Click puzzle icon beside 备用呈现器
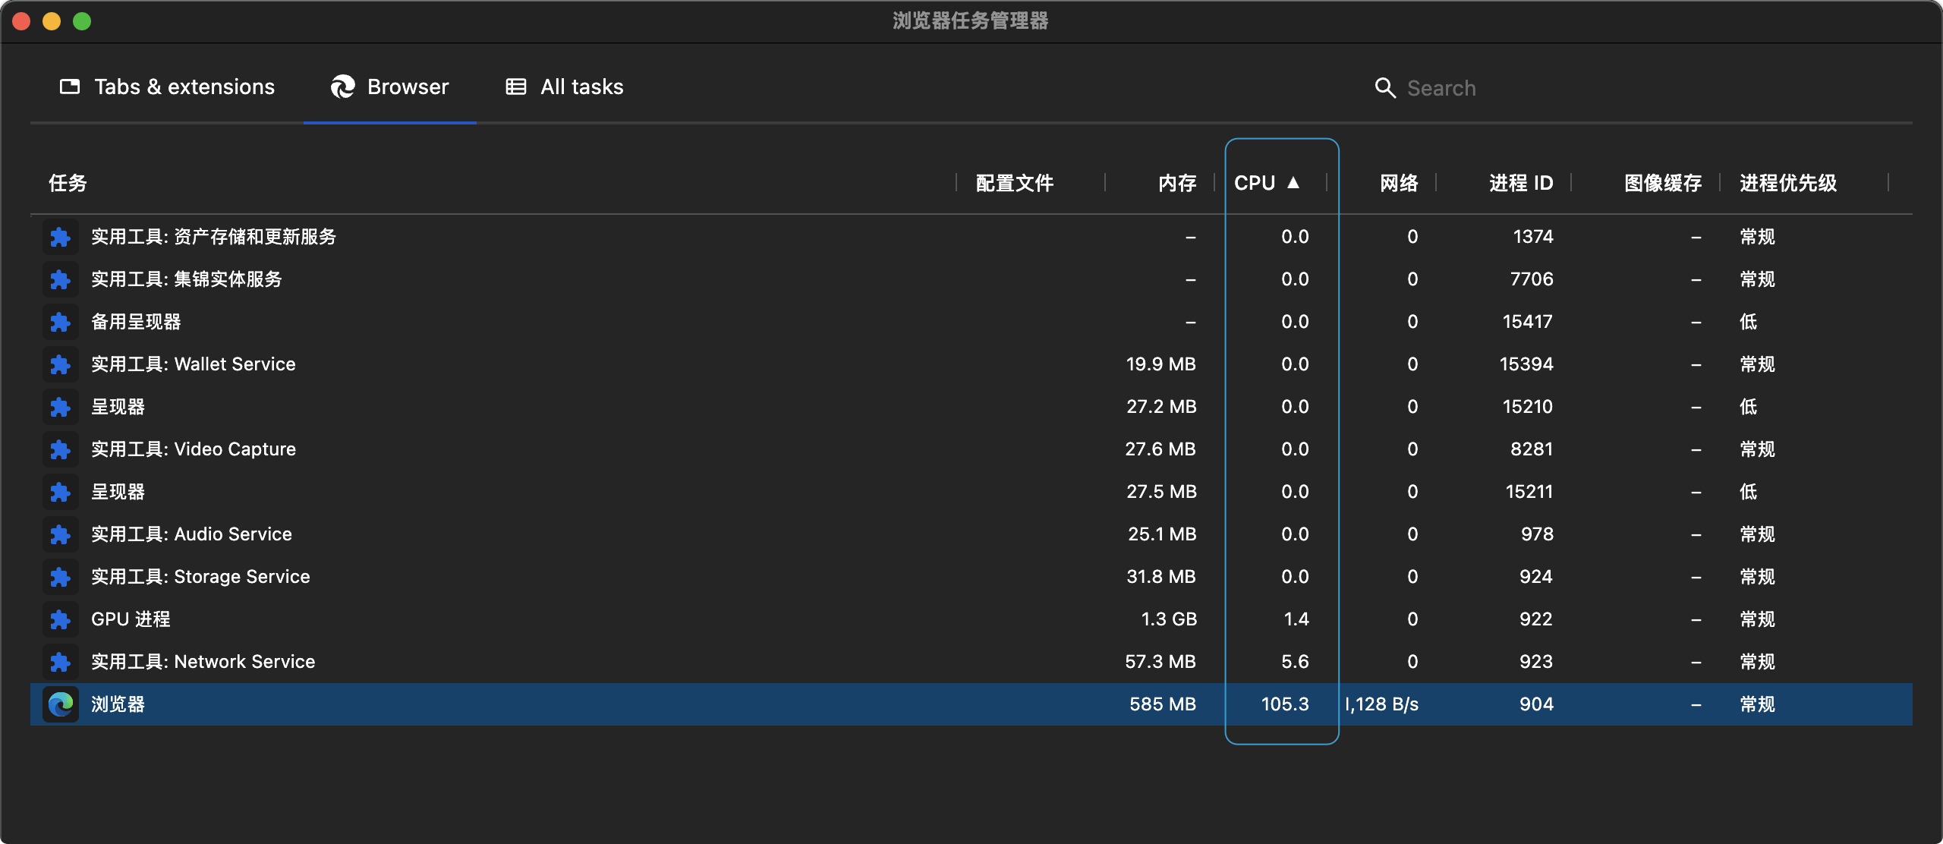The image size is (1943, 844). [61, 322]
